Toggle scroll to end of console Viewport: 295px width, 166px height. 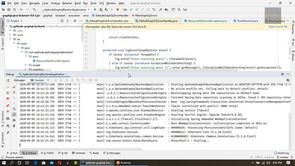click(x=14, y=114)
